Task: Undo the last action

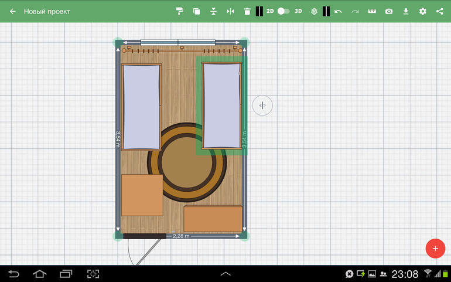Action: (338, 11)
